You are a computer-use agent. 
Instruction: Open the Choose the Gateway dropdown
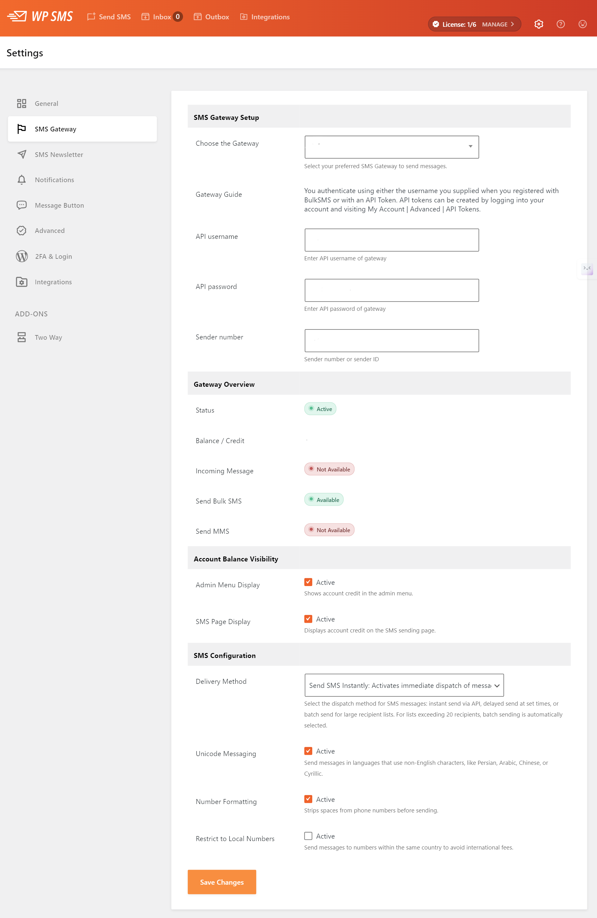pyautogui.click(x=392, y=147)
